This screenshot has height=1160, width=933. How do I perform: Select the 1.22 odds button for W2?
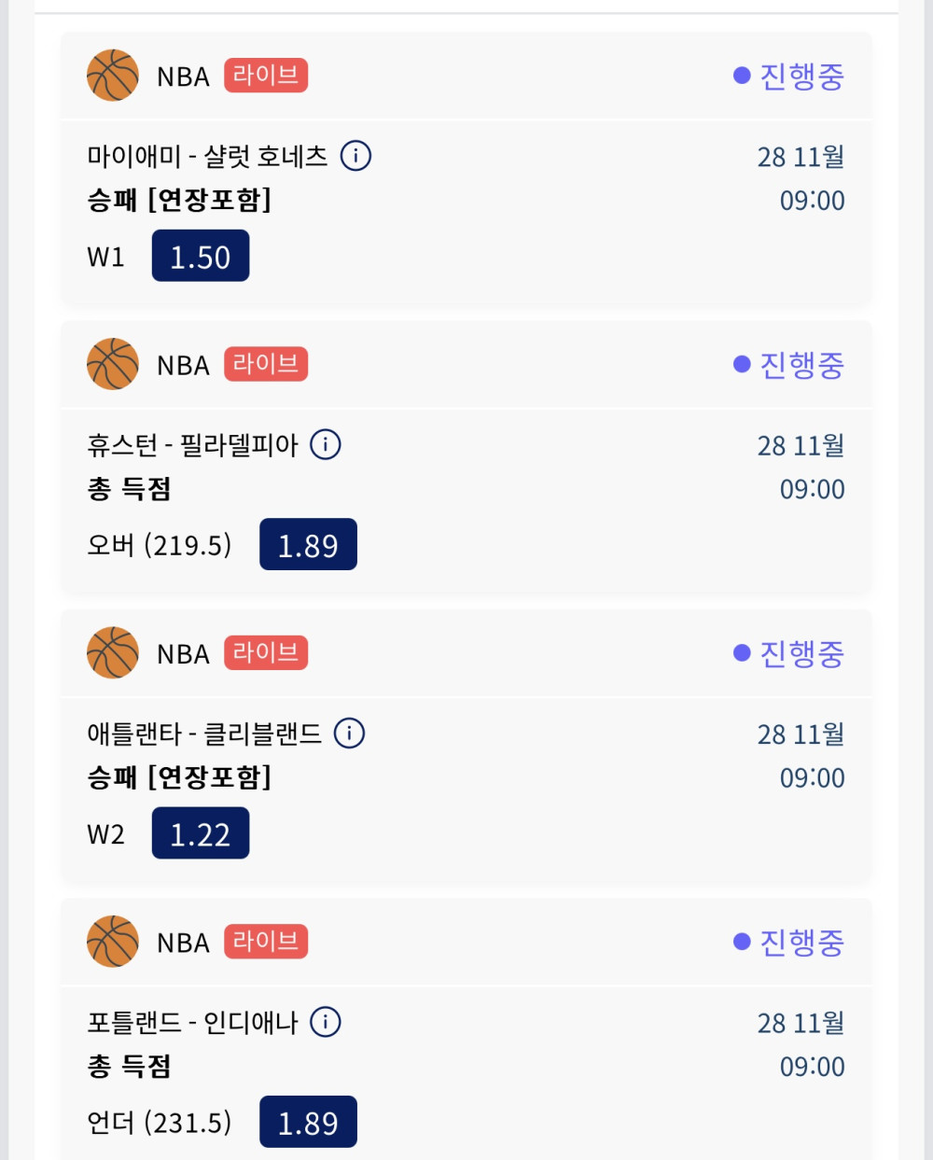201,833
